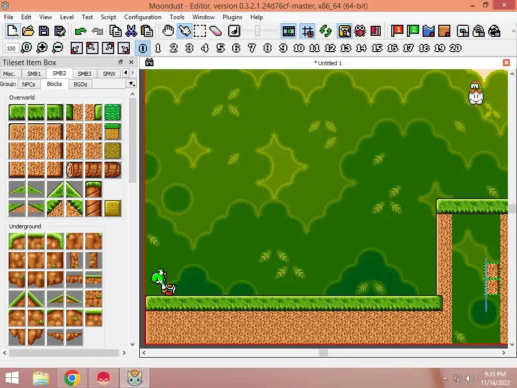The width and height of the screenshot is (517, 388).
Task: Click the red door warps icon
Action: 376,31
